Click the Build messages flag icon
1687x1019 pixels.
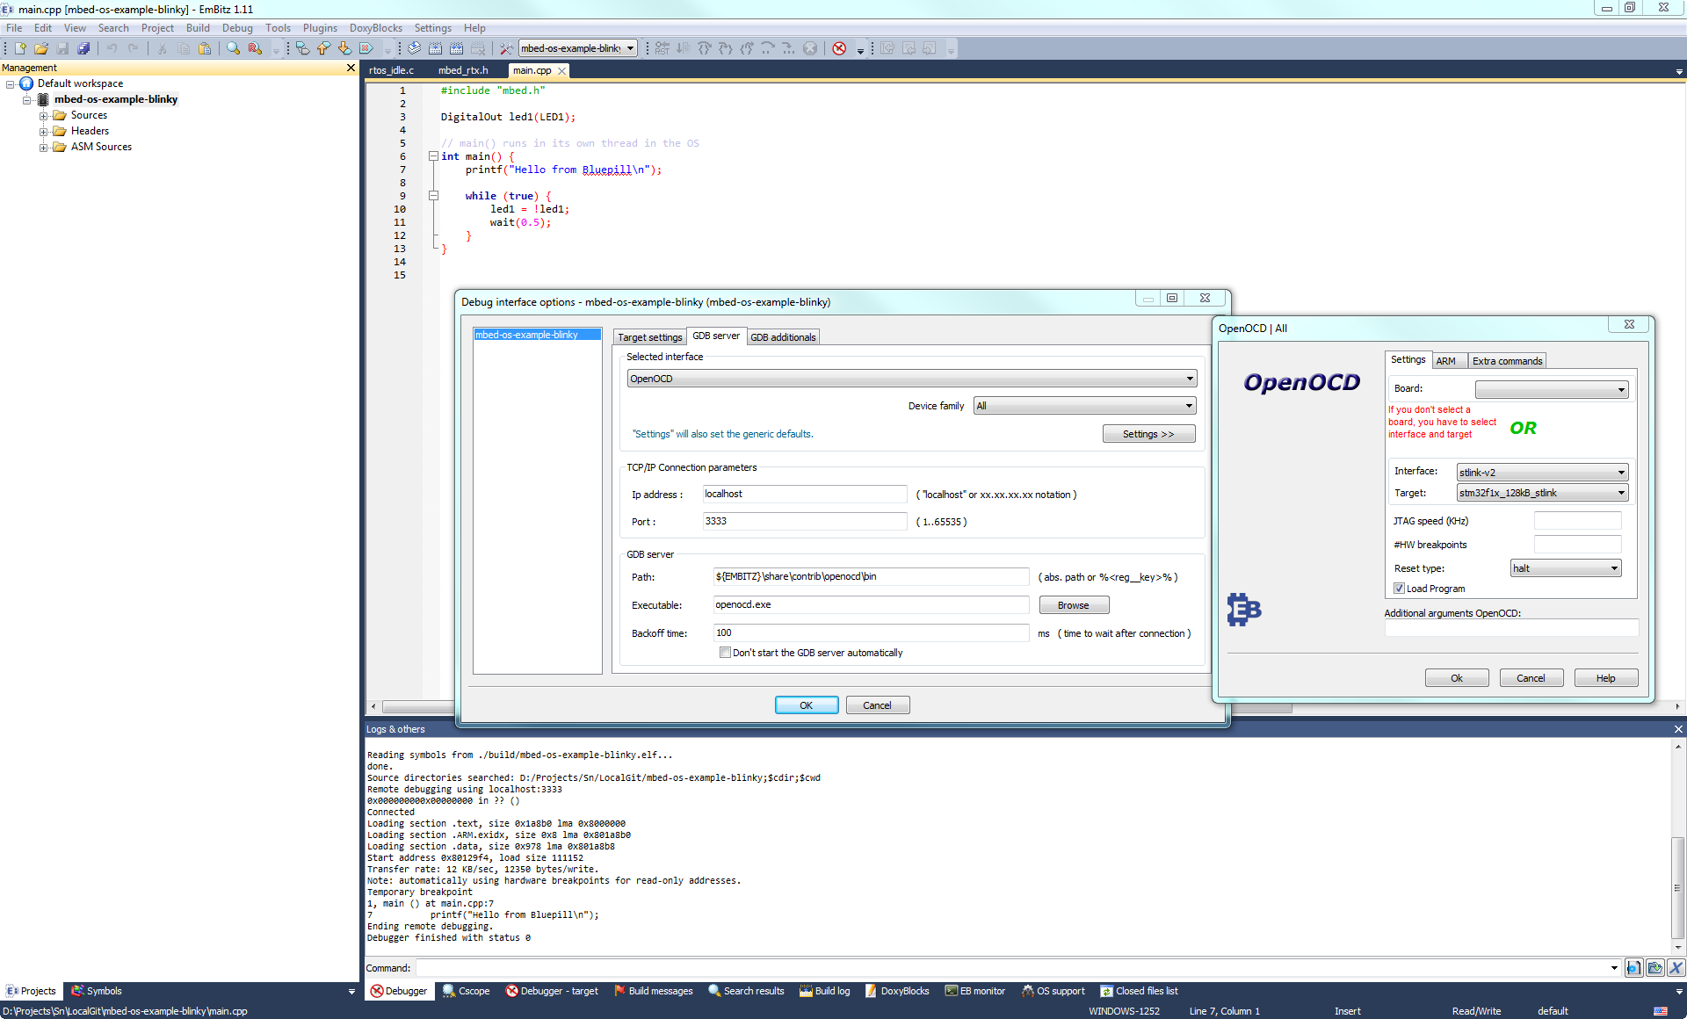pyautogui.click(x=619, y=991)
